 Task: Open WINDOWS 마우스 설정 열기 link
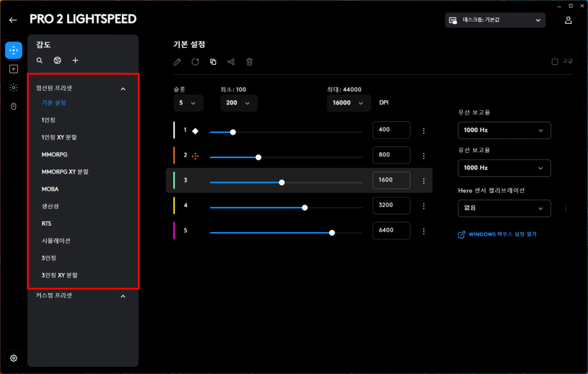(x=502, y=234)
